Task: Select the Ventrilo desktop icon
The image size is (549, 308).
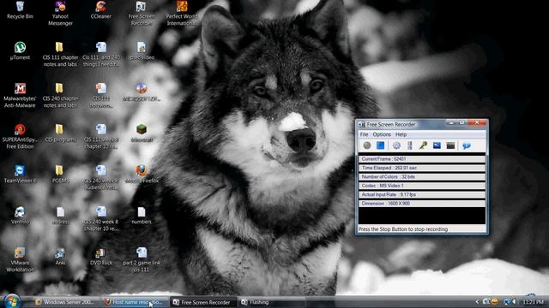Action: click(20, 215)
